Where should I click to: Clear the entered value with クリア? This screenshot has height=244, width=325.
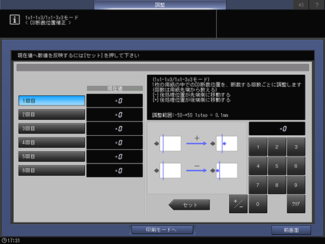(x=296, y=204)
